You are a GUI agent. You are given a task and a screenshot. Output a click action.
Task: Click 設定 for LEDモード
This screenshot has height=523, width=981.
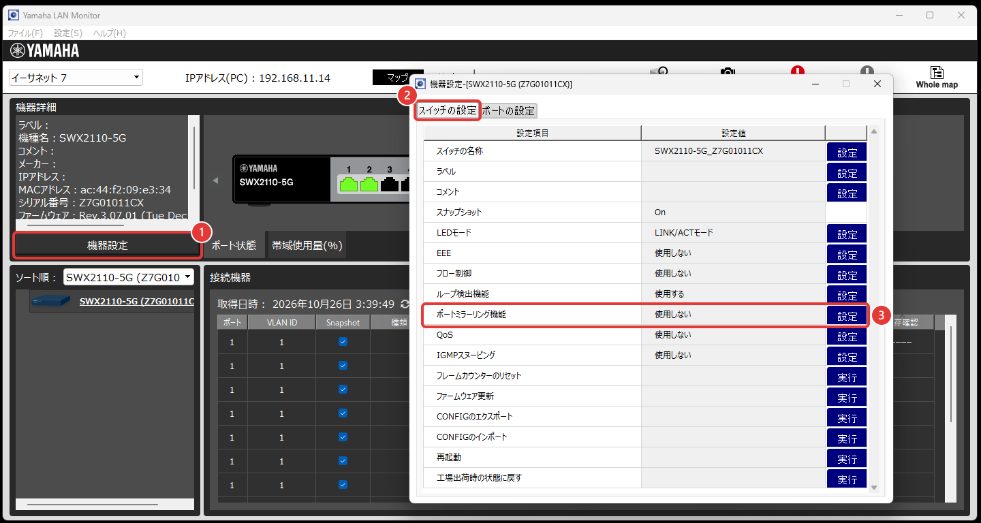(x=847, y=234)
